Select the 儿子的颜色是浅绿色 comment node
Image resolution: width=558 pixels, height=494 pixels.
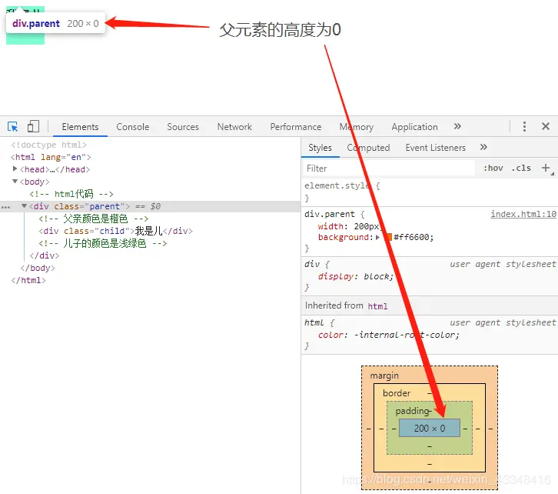pyautogui.click(x=103, y=243)
